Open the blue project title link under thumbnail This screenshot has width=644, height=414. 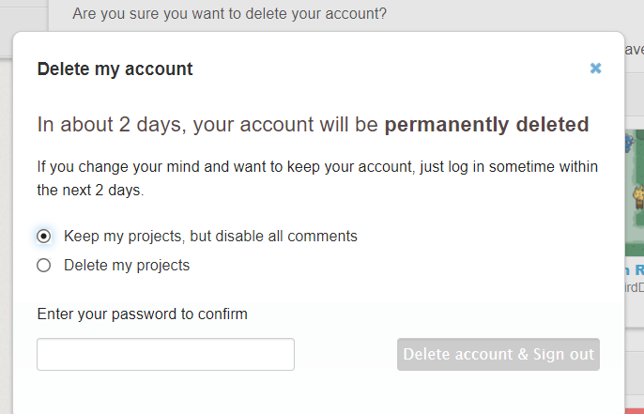pos(635,268)
